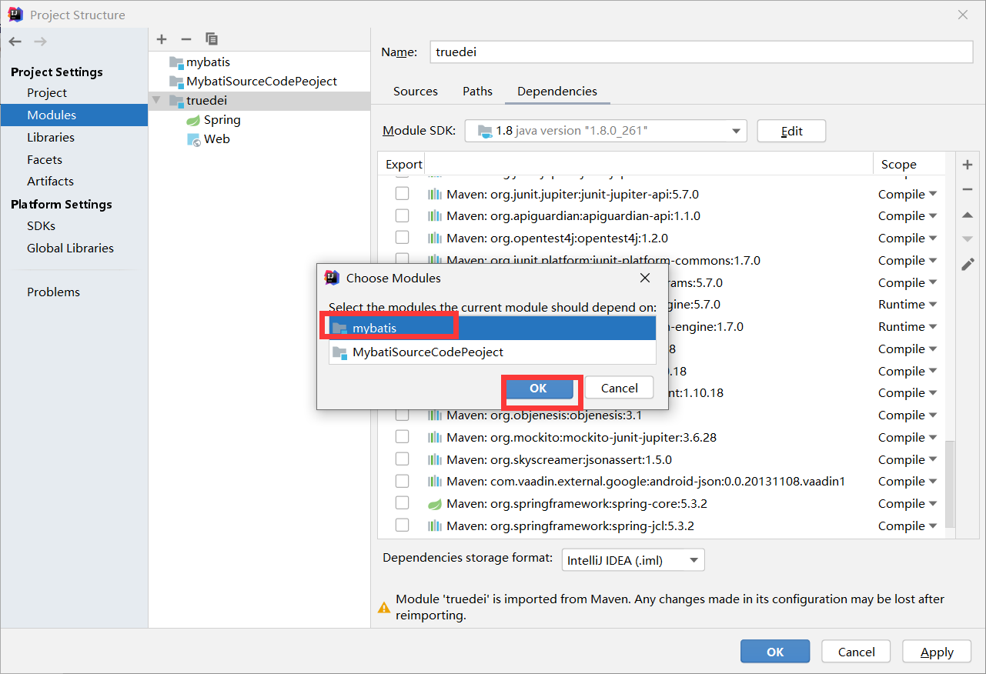986x674 pixels.
Task: Switch to the Dependencies tab
Action: tap(557, 91)
